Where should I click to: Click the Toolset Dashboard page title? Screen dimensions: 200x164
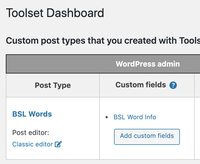pos(55,13)
